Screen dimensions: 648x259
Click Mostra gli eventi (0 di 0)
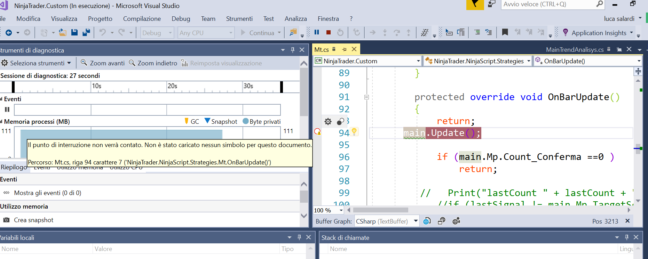[x=48, y=193]
